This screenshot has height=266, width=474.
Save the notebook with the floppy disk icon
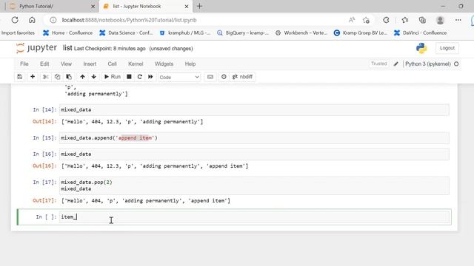[20, 77]
